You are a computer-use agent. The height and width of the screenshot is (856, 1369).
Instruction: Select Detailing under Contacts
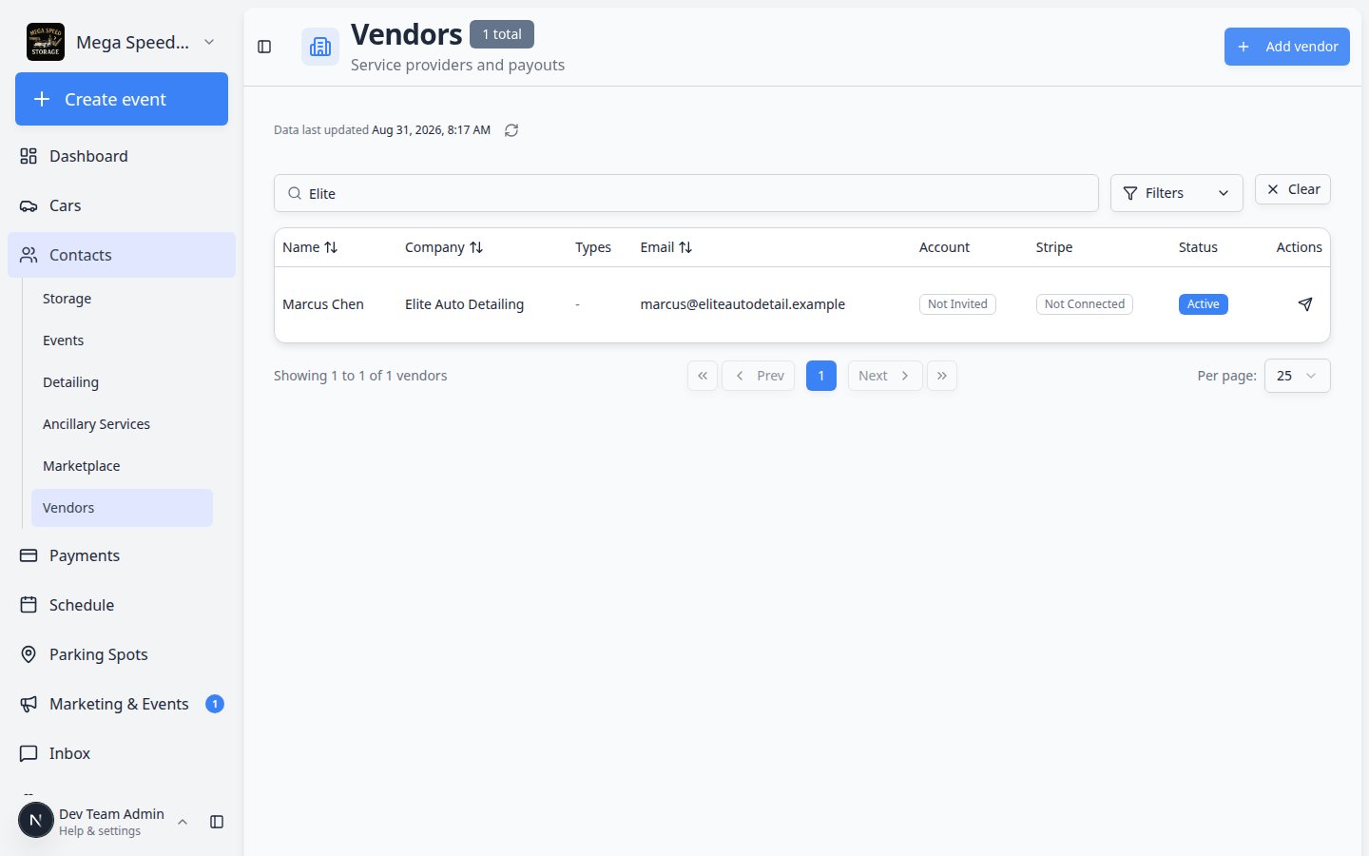[x=122, y=382]
